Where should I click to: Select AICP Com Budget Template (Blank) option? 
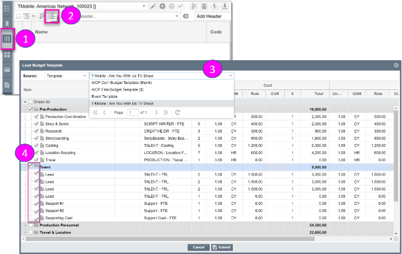161,83
